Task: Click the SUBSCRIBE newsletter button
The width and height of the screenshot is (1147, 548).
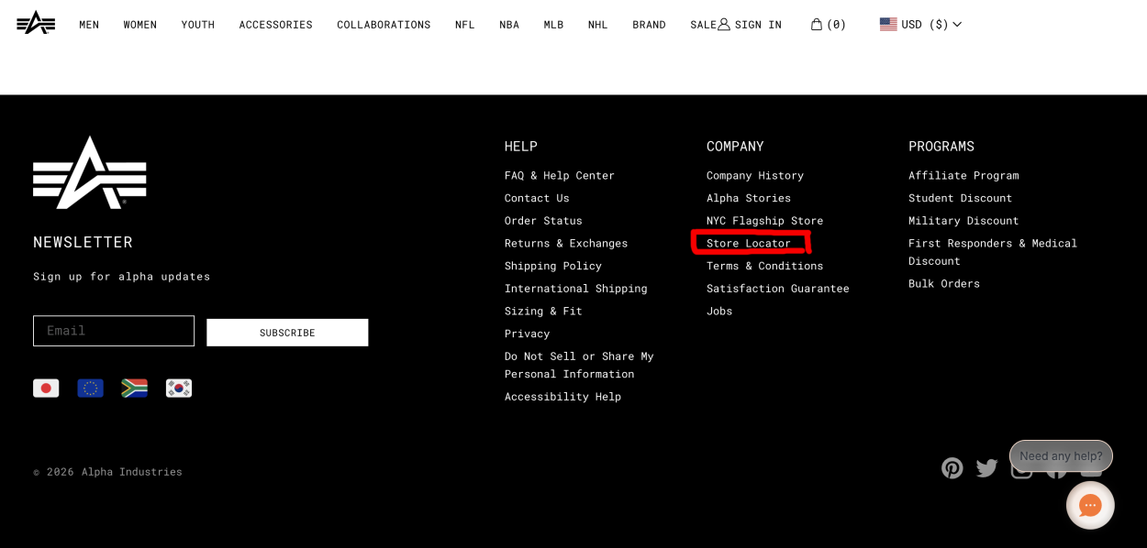Action: (x=287, y=333)
